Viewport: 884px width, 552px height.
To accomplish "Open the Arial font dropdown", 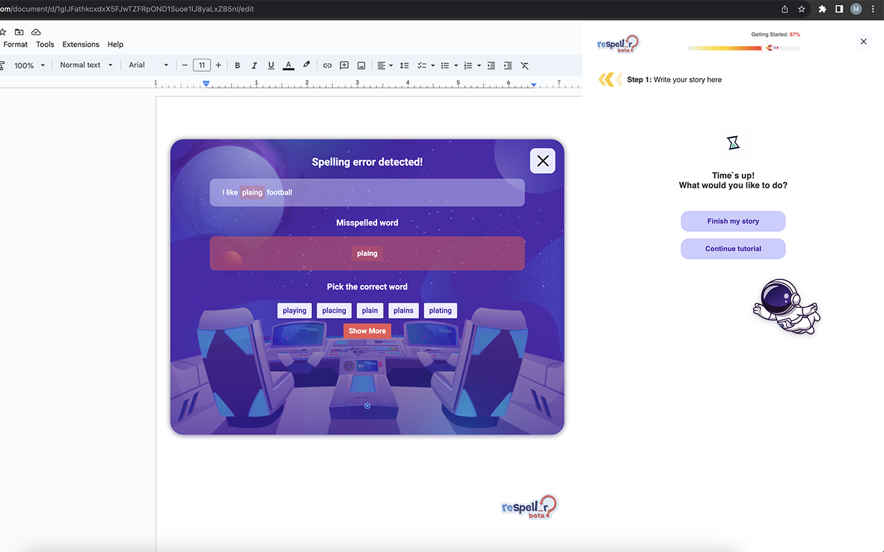I will [148, 65].
